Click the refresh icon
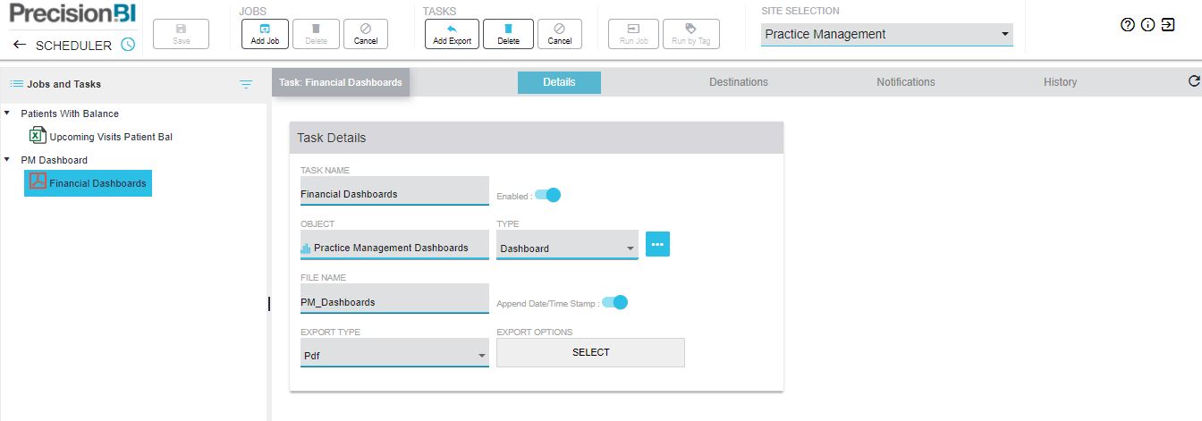Viewport: 1202px width, 421px height. (x=1193, y=81)
